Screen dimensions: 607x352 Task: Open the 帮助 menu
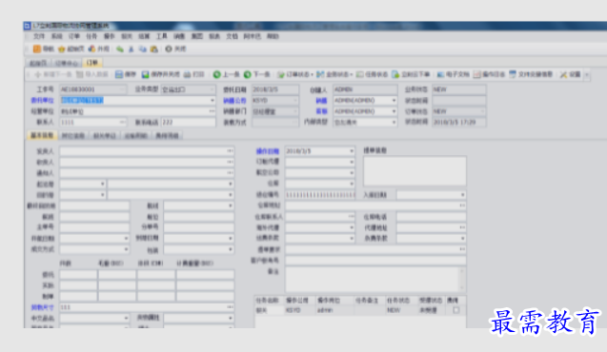(273, 36)
